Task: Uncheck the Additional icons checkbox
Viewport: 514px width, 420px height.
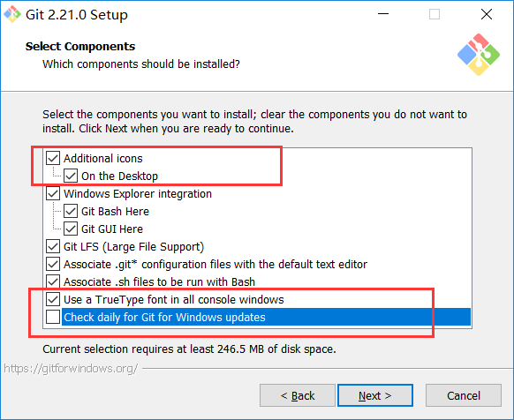Action: click(53, 158)
